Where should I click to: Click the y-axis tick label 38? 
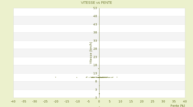95,33
